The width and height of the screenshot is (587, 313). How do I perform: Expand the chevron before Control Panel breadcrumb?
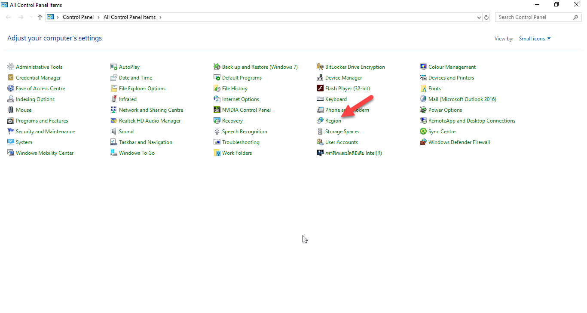[x=58, y=17]
